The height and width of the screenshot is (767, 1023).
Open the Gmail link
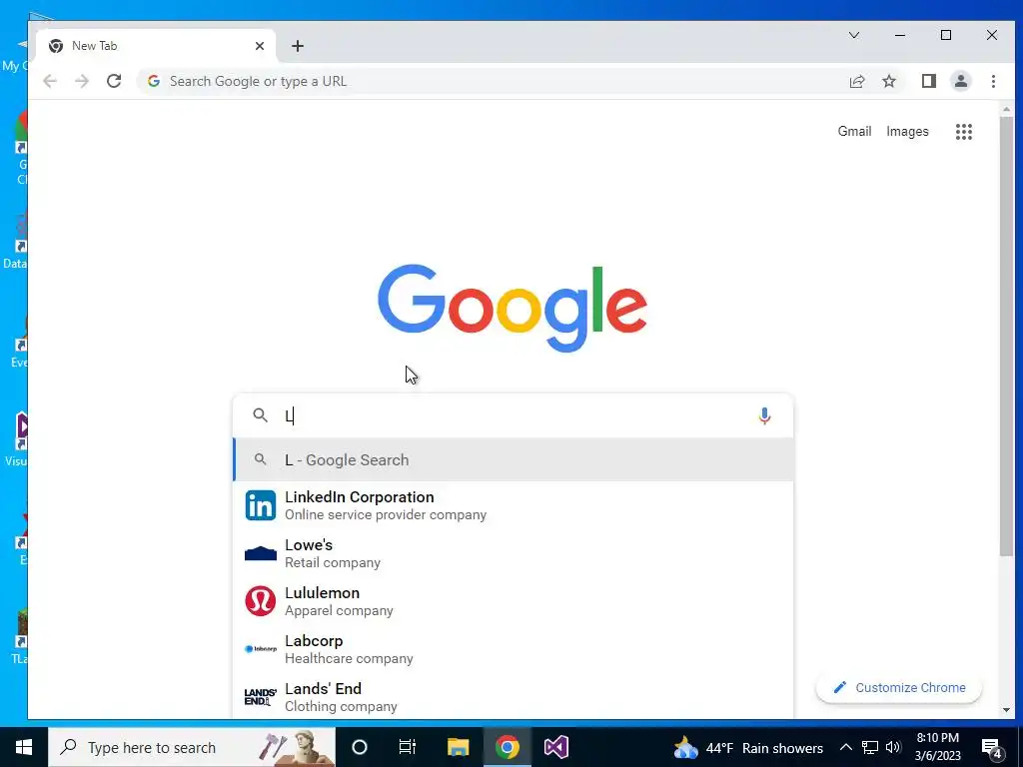click(x=854, y=131)
